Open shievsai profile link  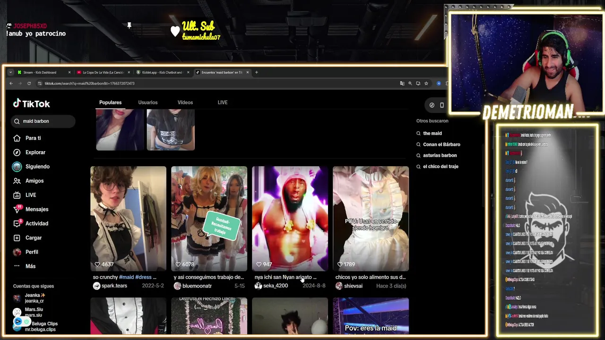point(354,286)
